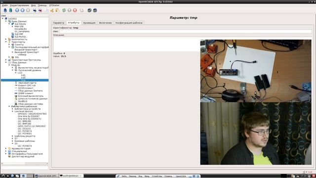Click the greyed Copy item toolbar icon
316x178 pixels.
point(46,10)
